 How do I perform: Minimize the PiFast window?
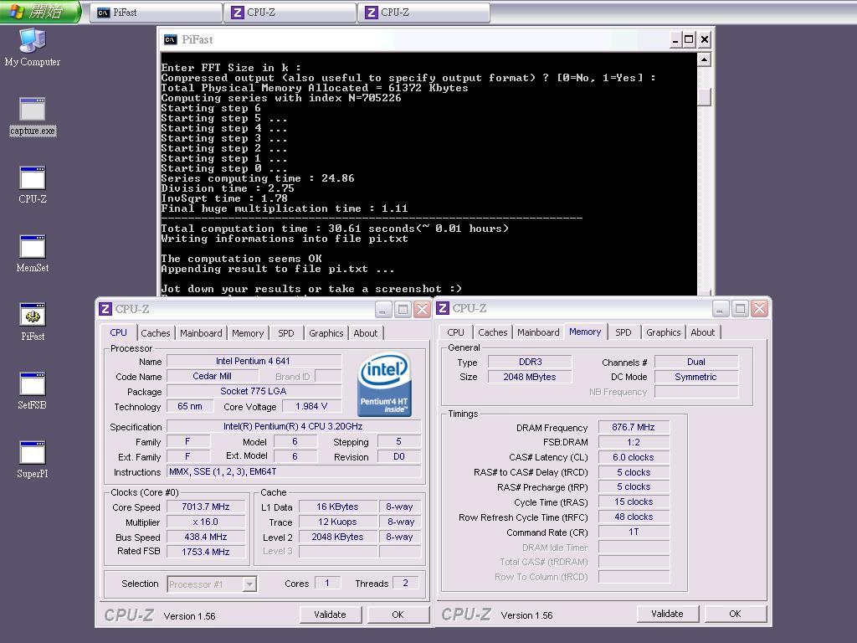[675, 40]
